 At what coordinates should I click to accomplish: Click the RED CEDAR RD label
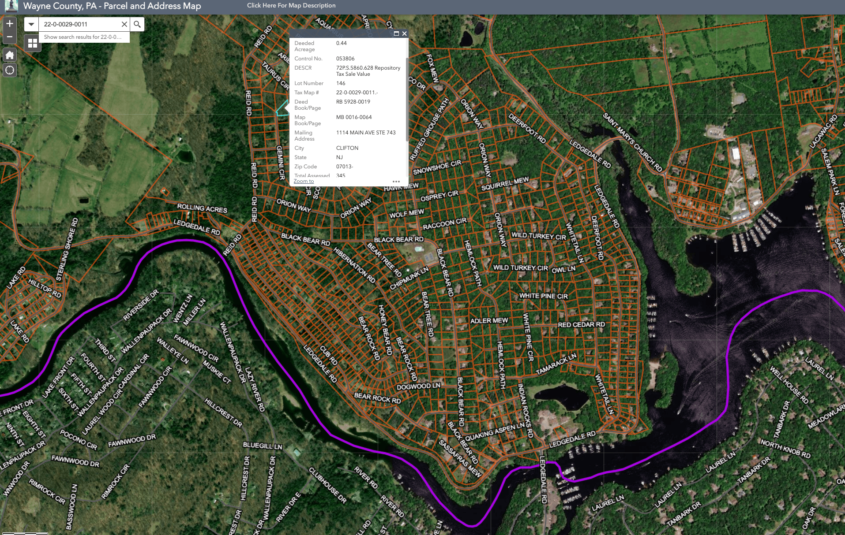click(x=581, y=325)
